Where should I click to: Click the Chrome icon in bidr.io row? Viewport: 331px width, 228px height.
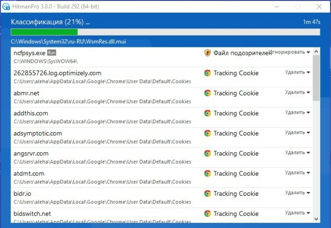207,193
